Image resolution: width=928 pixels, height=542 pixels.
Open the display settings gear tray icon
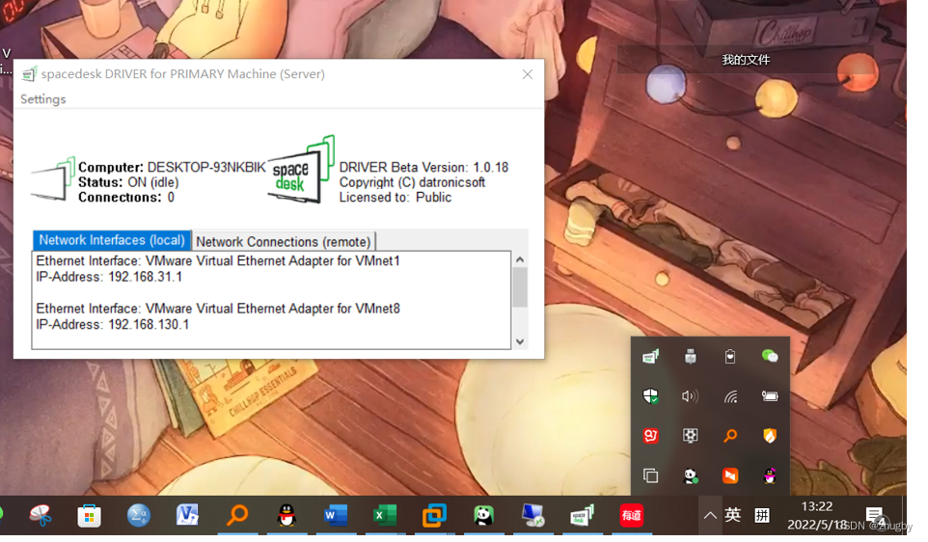coord(690,436)
